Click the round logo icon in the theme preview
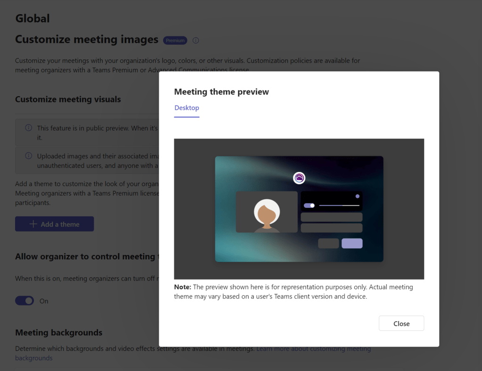The width and height of the screenshot is (482, 371). pyautogui.click(x=299, y=178)
